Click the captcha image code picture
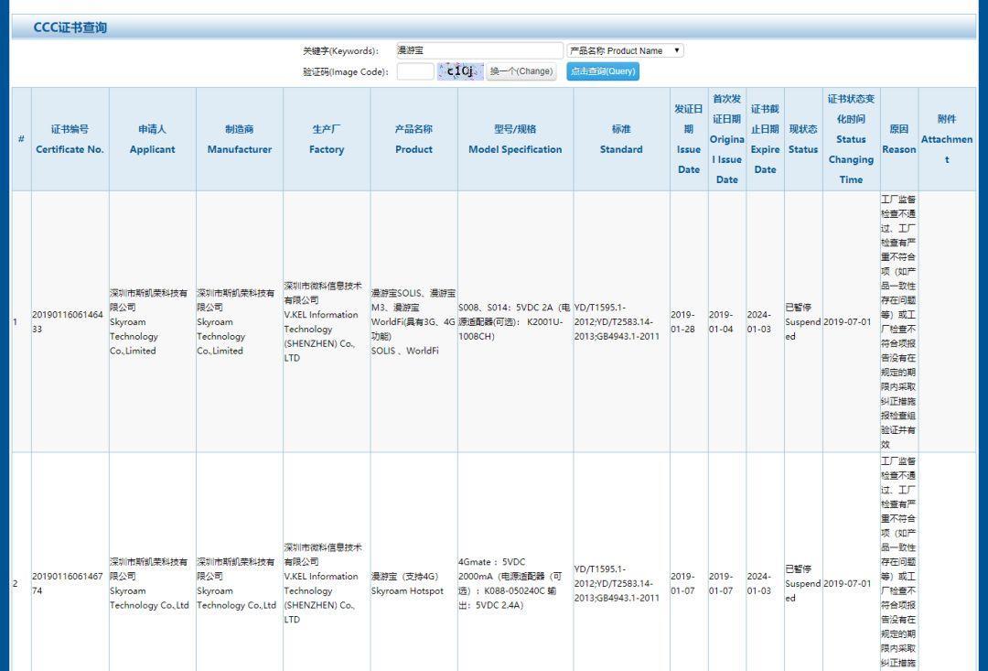 pyautogui.click(x=460, y=71)
